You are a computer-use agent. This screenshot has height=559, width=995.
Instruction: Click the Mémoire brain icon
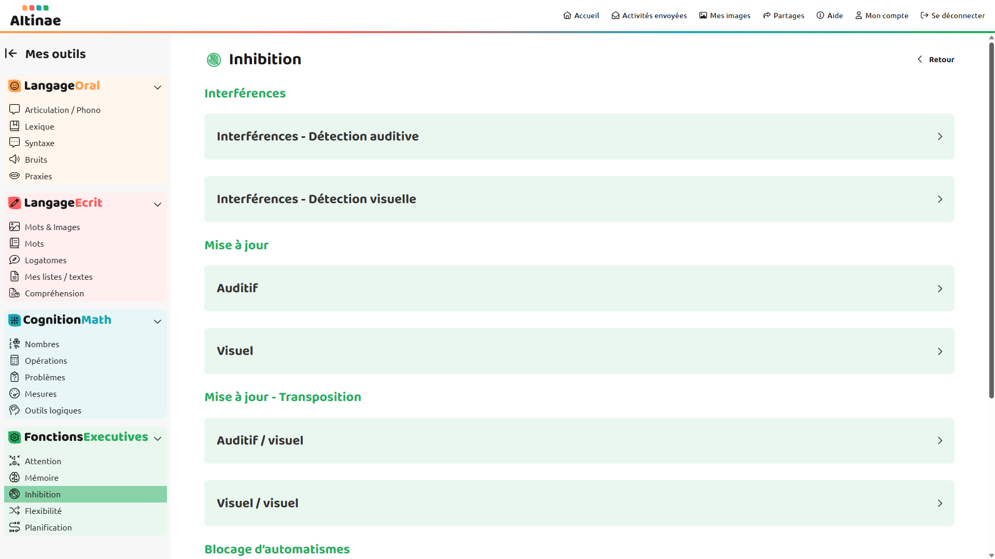(15, 477)
